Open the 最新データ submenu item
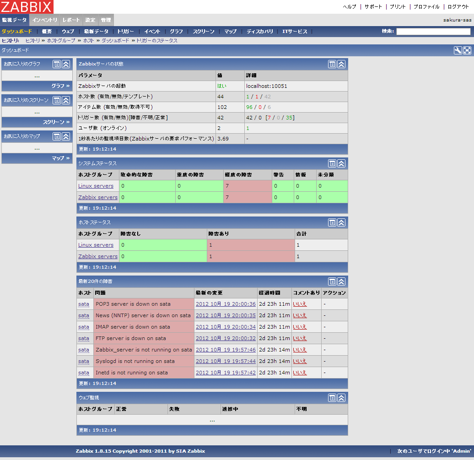Screen dimensions: 474x460 point(96,32)
